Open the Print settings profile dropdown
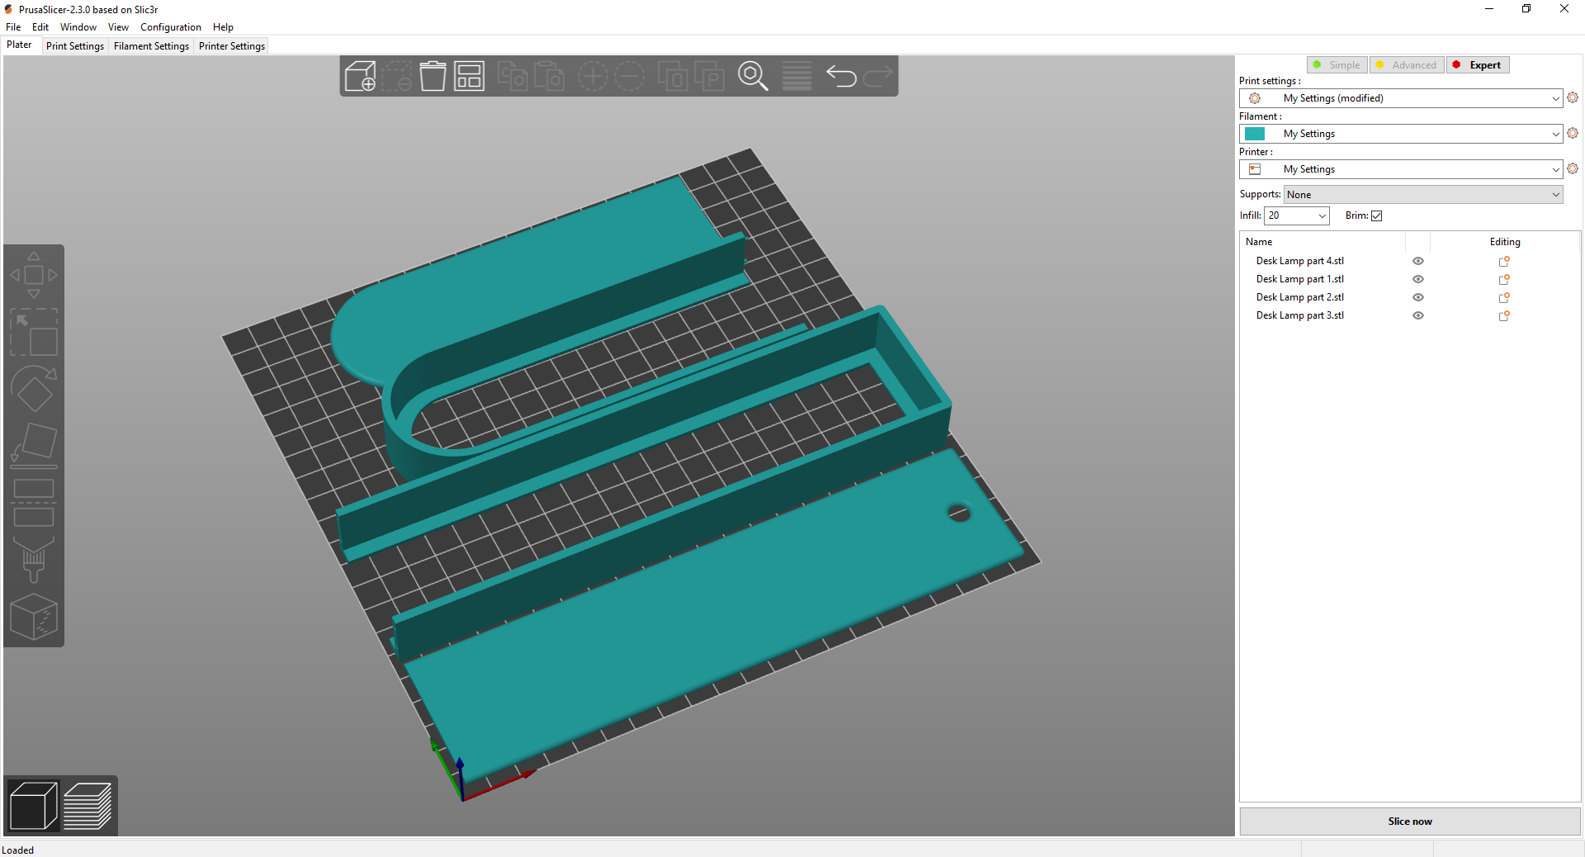 click(1400, 97)
